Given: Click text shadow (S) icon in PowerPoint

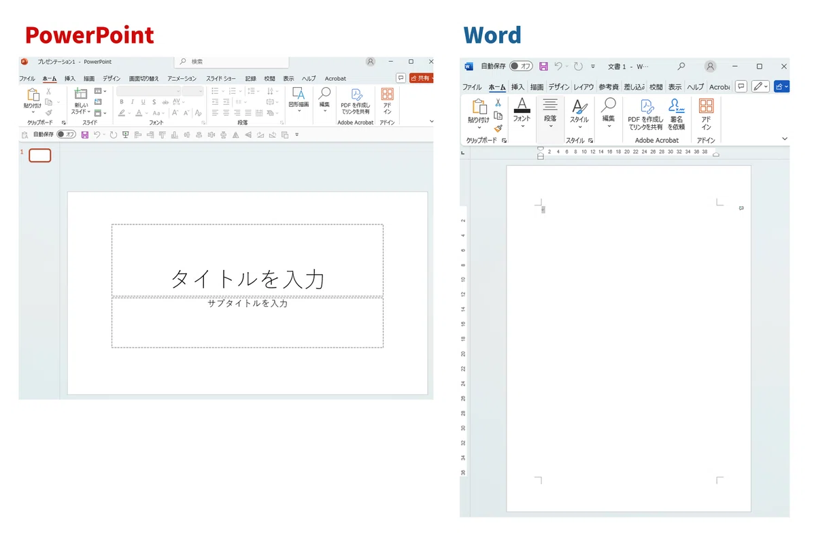Looking at the screenshot, I should tap(154, 102).
